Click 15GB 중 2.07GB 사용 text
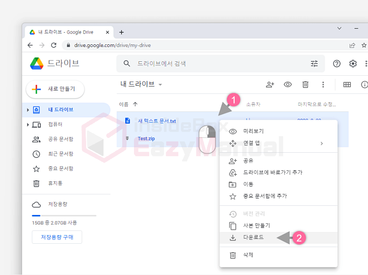This screenshot has width=368, height=275. coord(54,223)
